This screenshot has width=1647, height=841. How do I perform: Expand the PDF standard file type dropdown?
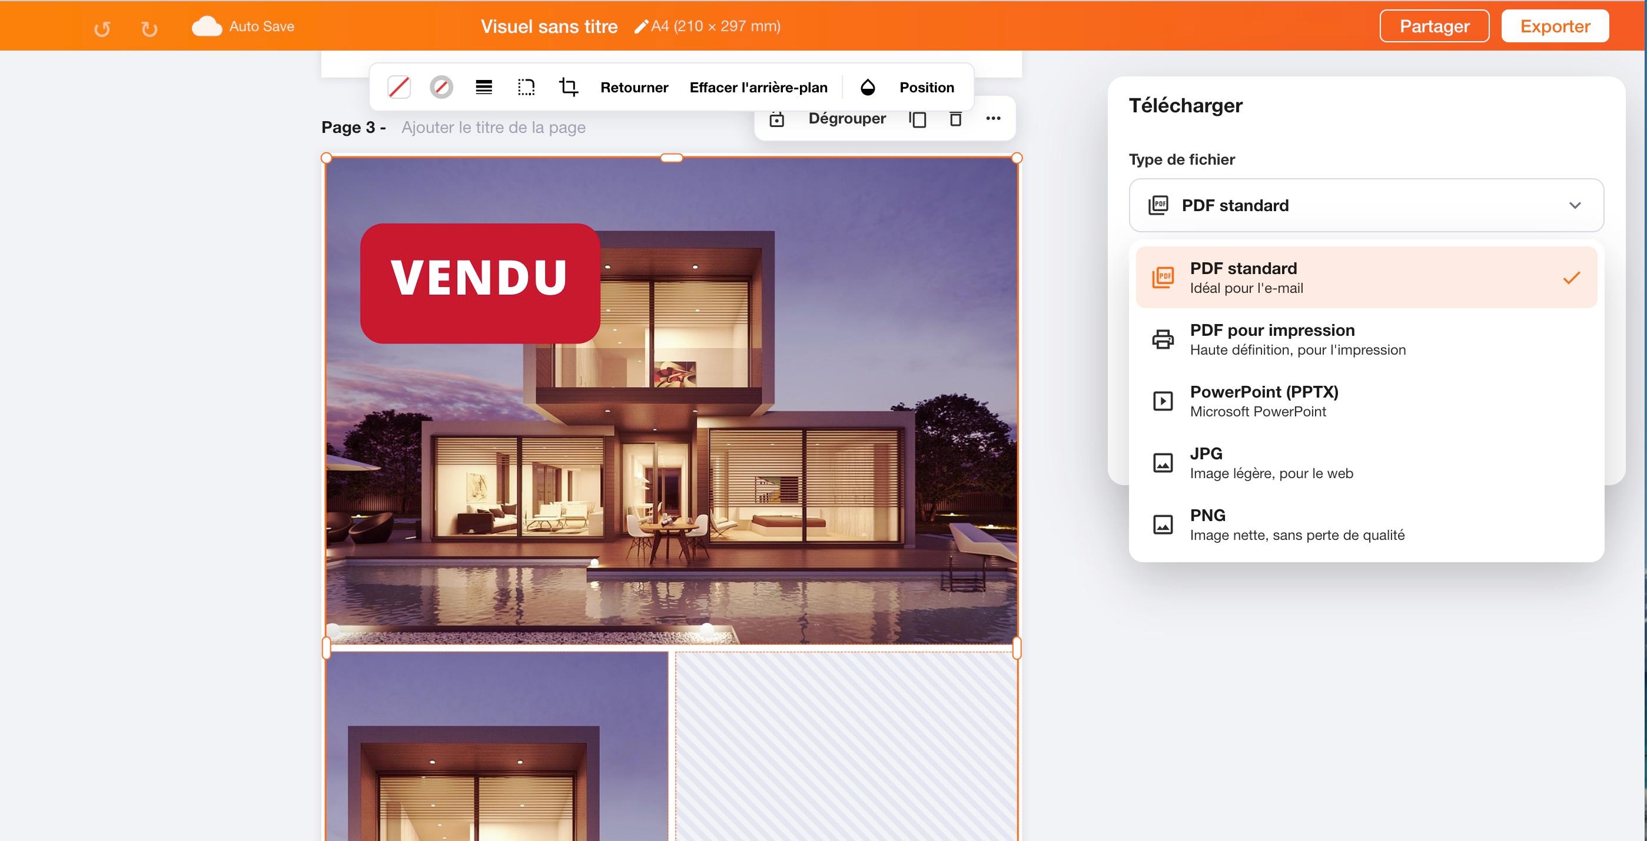[x=1366, y=205]
